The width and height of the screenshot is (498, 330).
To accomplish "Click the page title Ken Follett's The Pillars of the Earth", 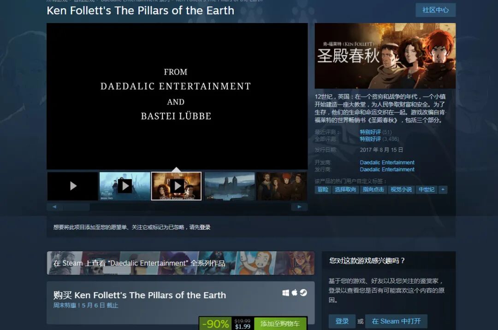I will coord(140,11).
